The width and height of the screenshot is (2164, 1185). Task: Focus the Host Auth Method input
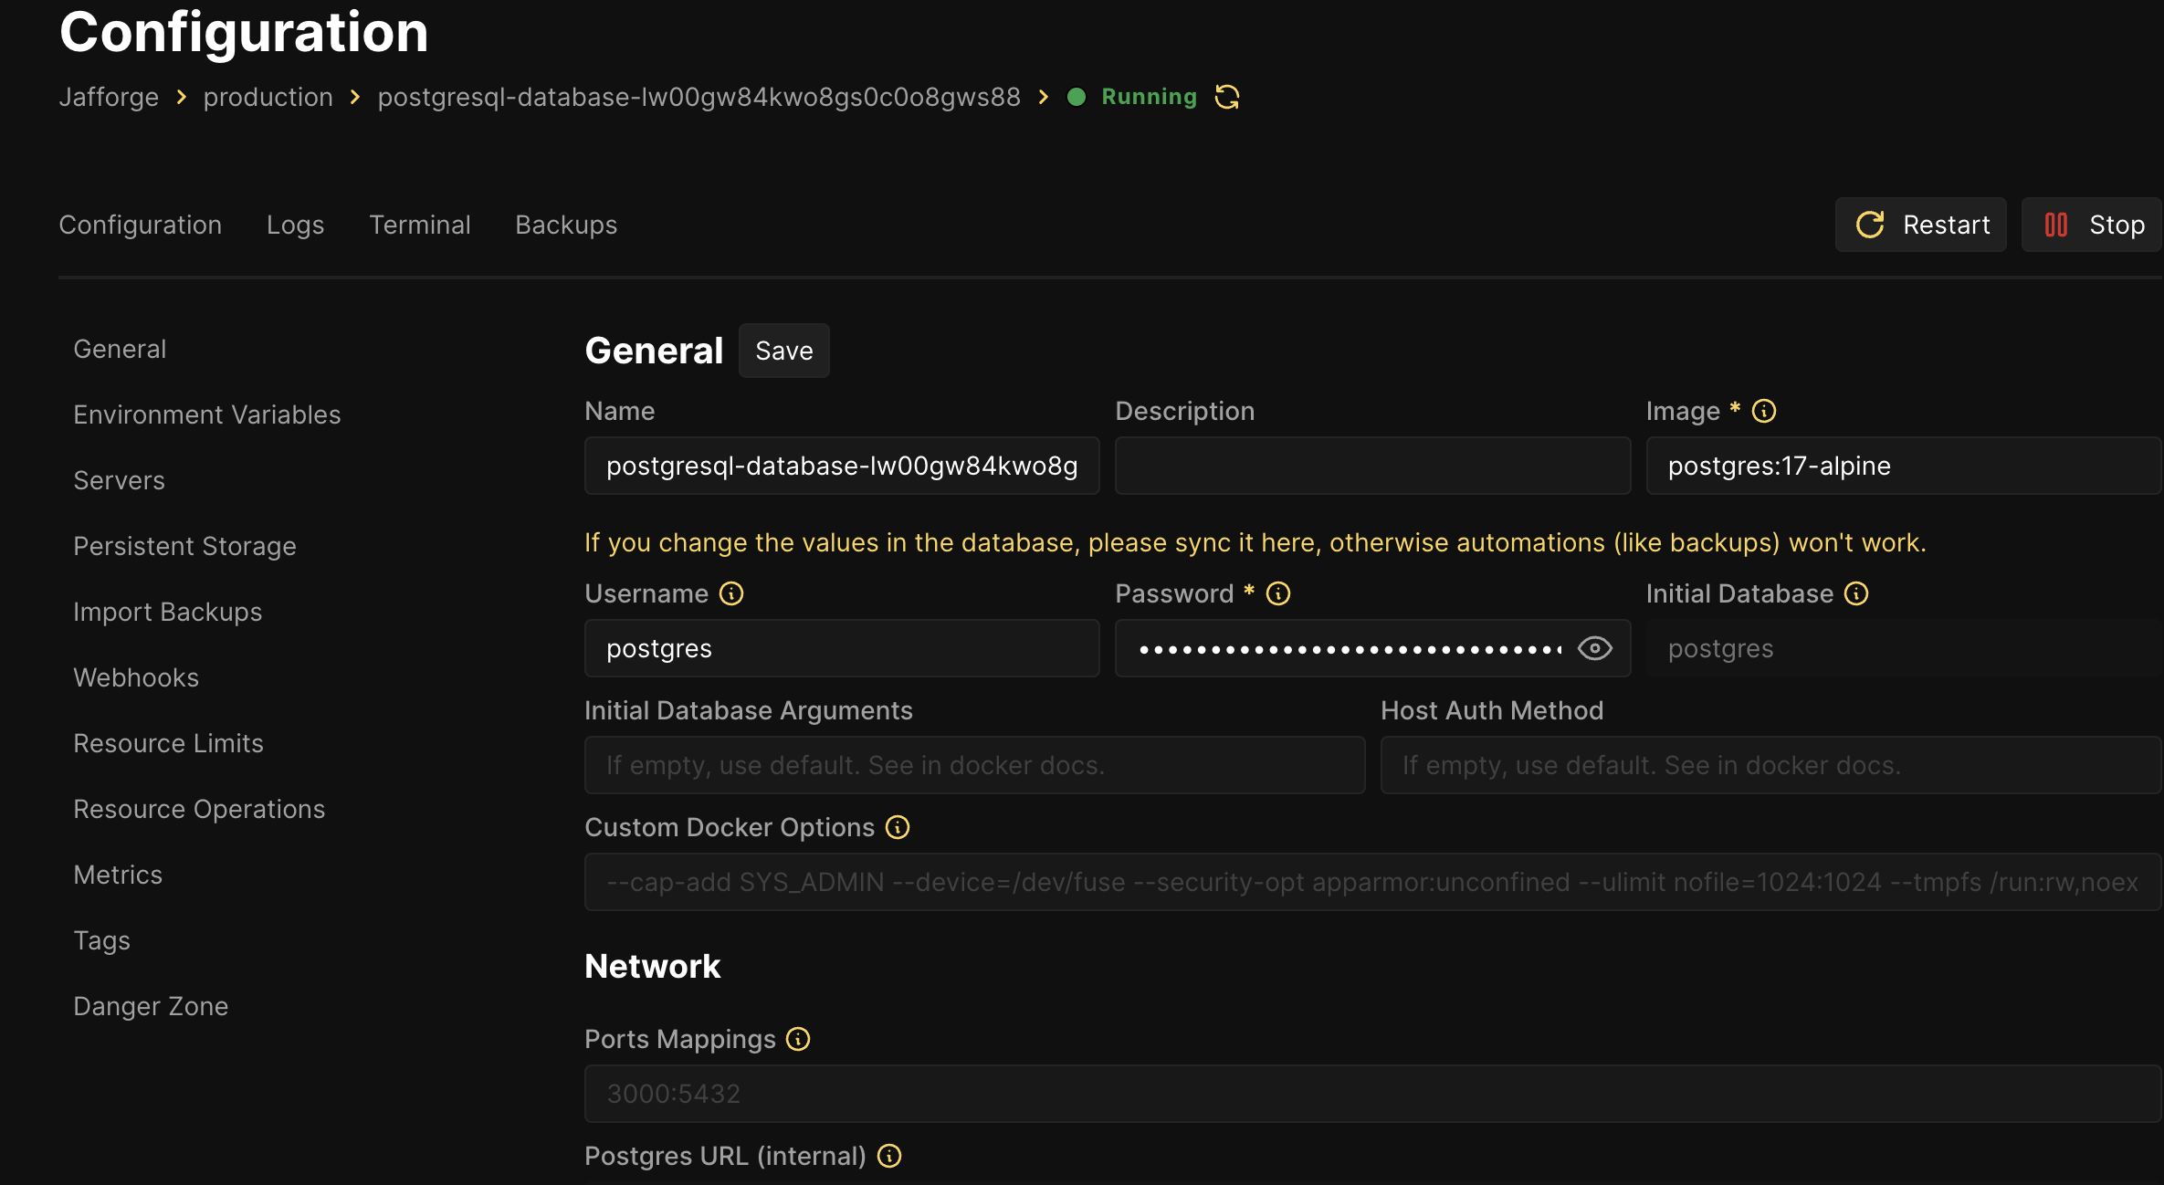click(x=1771, y=765)
